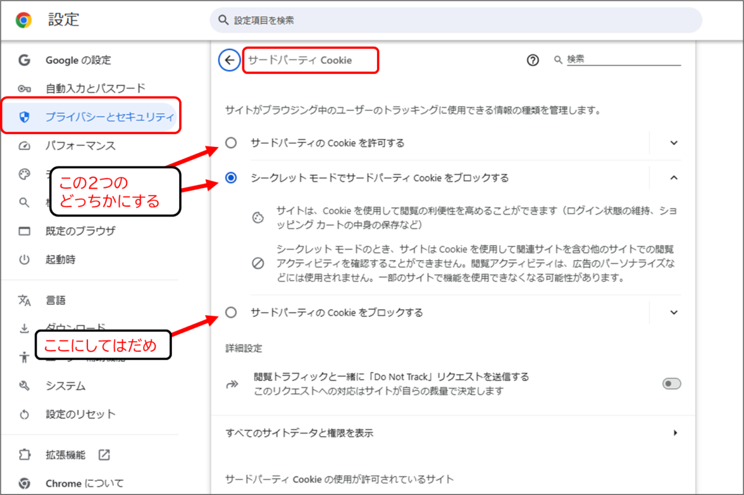
Task: Click the wrench icon for システム
Action: [x=24, y=386]
